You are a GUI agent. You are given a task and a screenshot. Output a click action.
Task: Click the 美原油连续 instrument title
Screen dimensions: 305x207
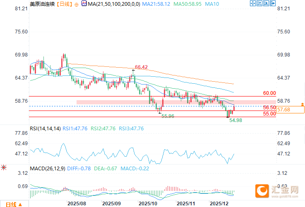click(x=42, y=4)
